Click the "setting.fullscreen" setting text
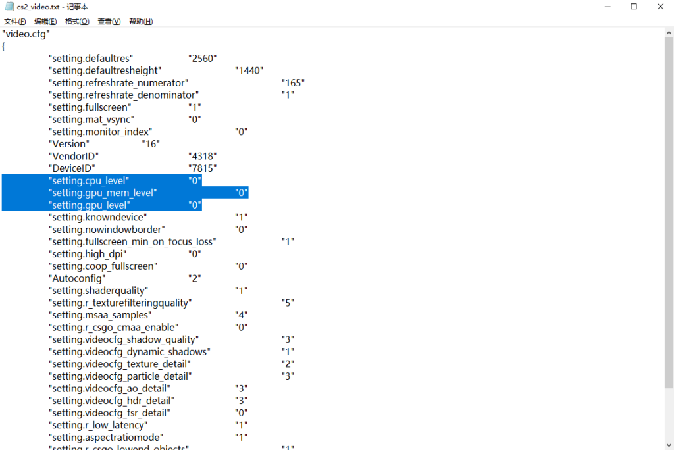Viewport: 674px width, 450px height. point(90,107)
